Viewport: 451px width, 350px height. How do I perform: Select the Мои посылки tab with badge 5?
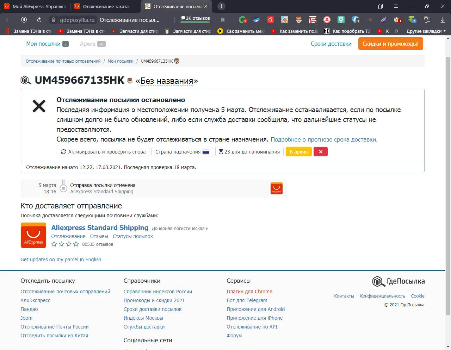coord(47,44)
